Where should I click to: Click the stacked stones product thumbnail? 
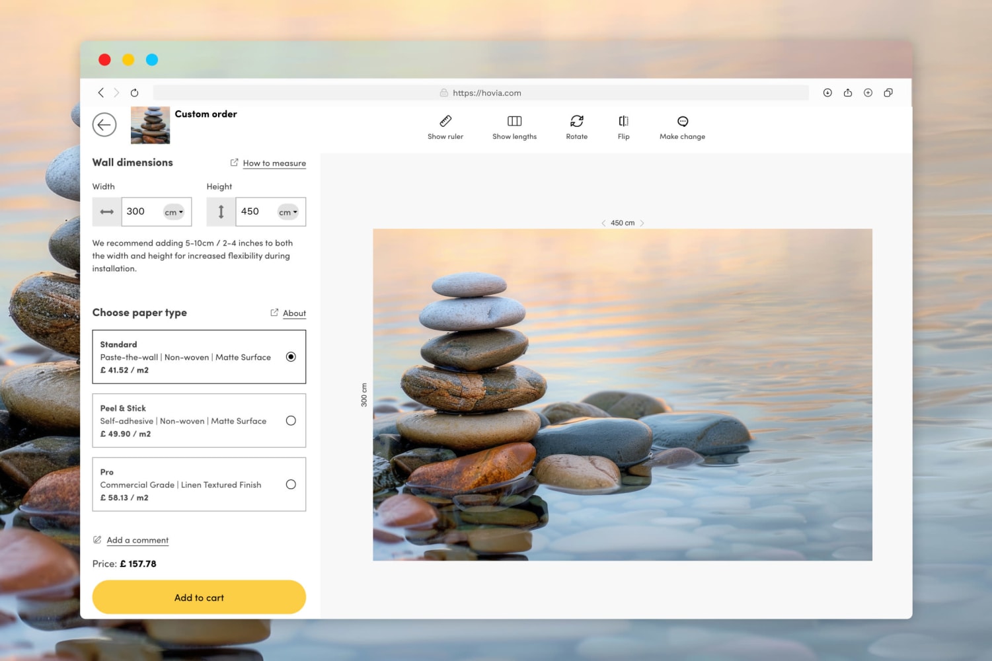click(150, 125)
